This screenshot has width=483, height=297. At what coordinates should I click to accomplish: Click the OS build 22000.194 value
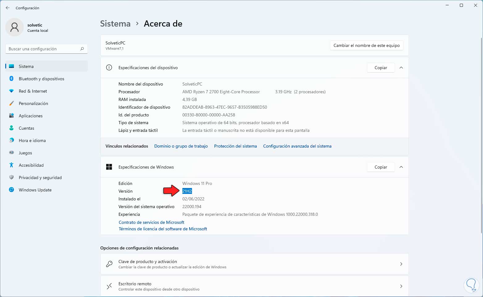192,207
